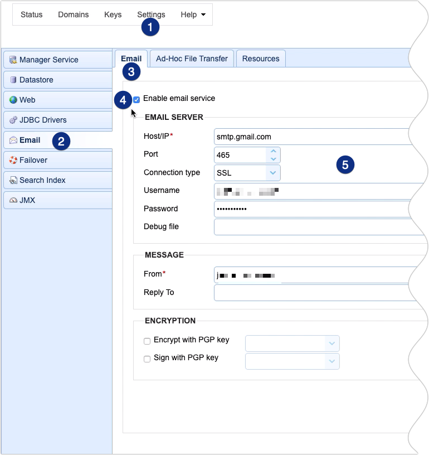This screenshot has width=429, height=455.
Task: Click the Web globe icon
Action: pos(13,100)
